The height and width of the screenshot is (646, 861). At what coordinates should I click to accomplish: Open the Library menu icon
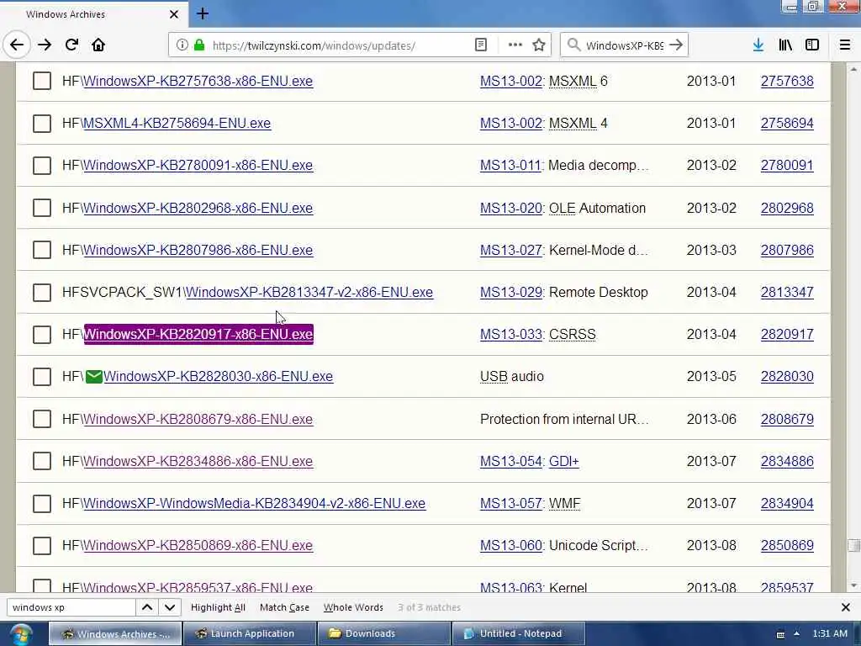(x=785, y=45)
